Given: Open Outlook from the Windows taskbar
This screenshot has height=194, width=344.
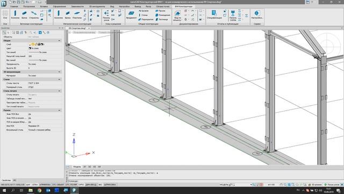Looking at the screenshot, I should tap(48, 190).
